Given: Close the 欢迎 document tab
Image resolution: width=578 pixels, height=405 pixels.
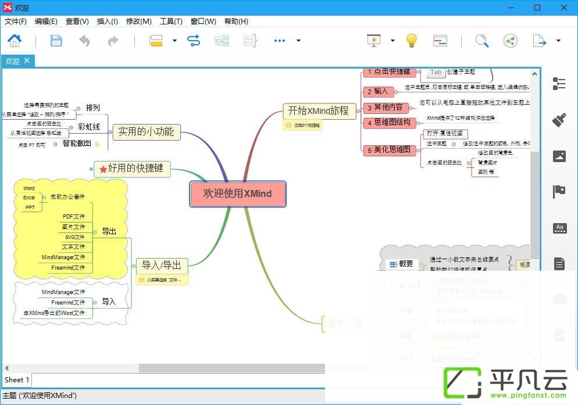Looking at the screenshot, I should [27, 60].
